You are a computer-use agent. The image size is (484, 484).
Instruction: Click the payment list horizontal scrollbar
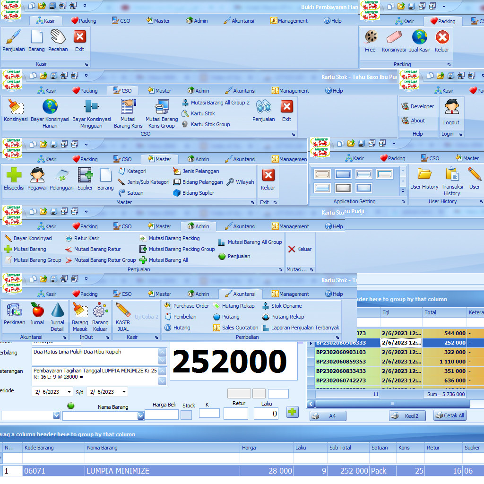tap(392, 404)
